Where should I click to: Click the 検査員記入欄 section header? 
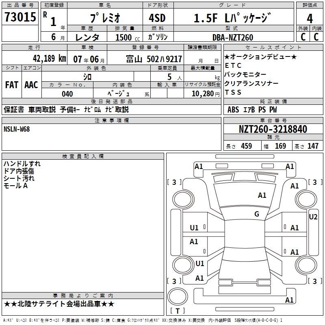coord(83,156)
